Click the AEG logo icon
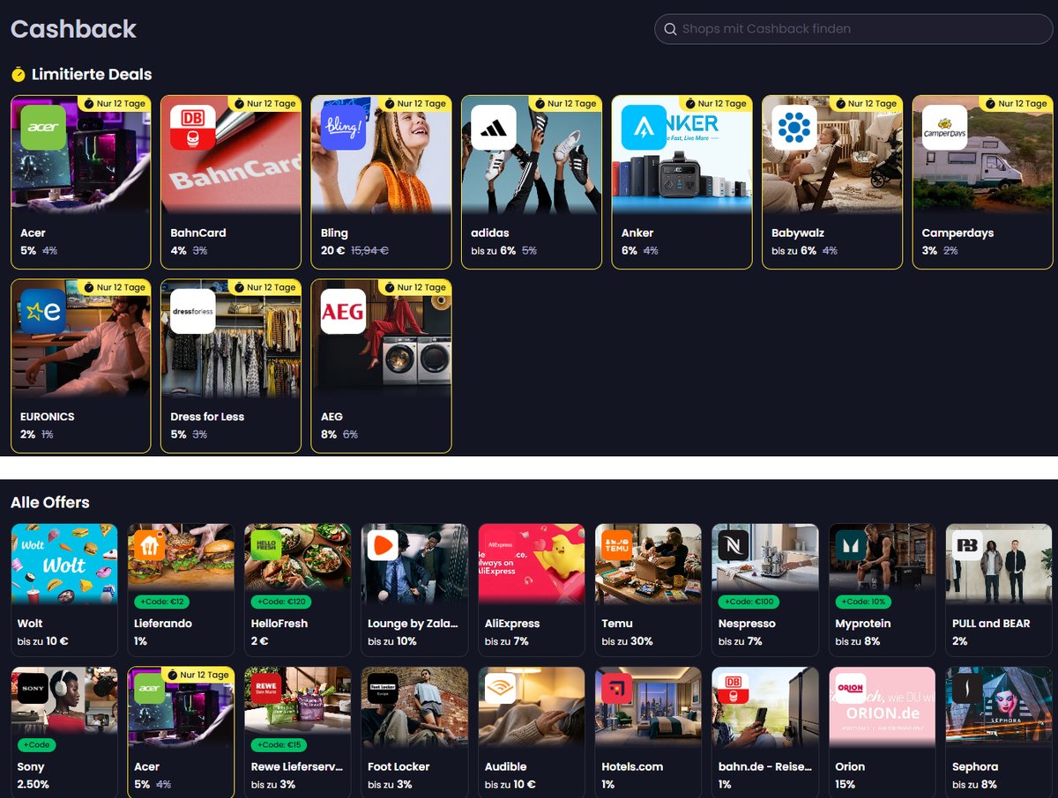This screenshot has width=1058, height=798. [x=343, y=311]
